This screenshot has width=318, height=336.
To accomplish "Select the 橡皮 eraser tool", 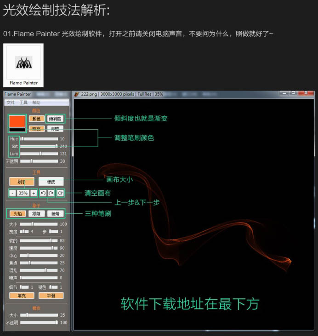I will [51, 182].
